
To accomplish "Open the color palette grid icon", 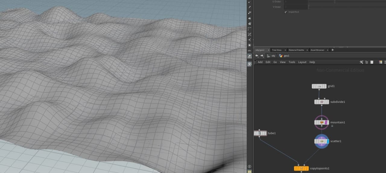I will 381,62.
